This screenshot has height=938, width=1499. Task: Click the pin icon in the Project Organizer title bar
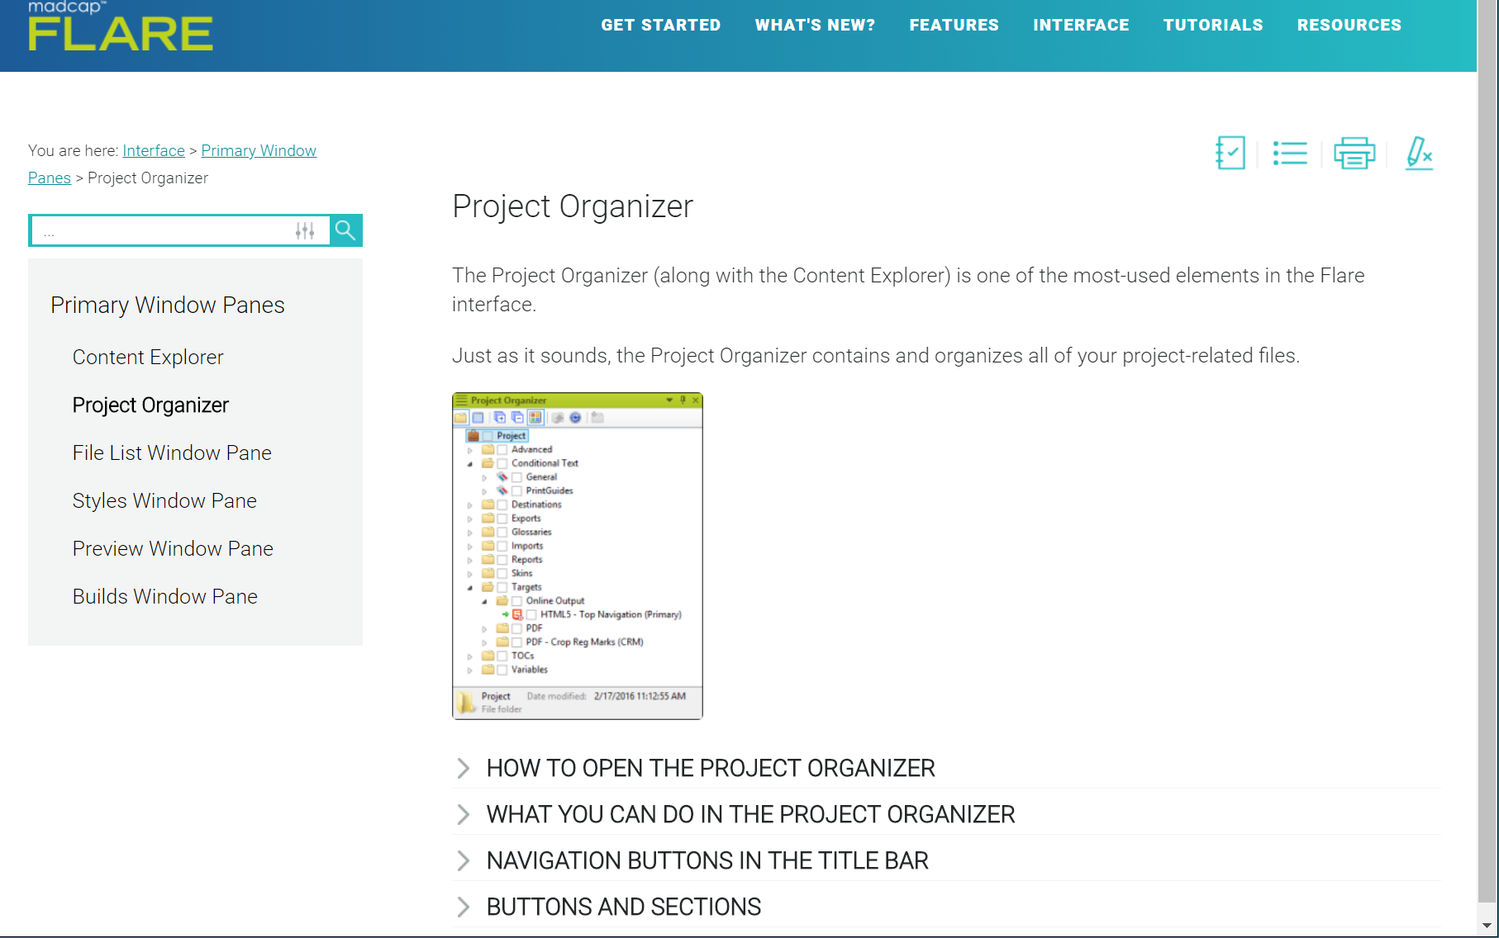pyautogui.click(x=683, y=399)
